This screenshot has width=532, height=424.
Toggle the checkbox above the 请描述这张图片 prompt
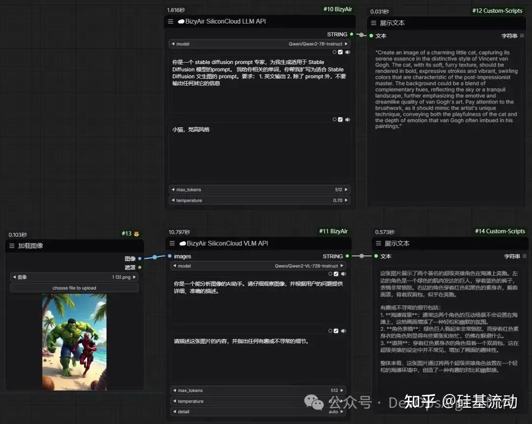pos(336,331)
